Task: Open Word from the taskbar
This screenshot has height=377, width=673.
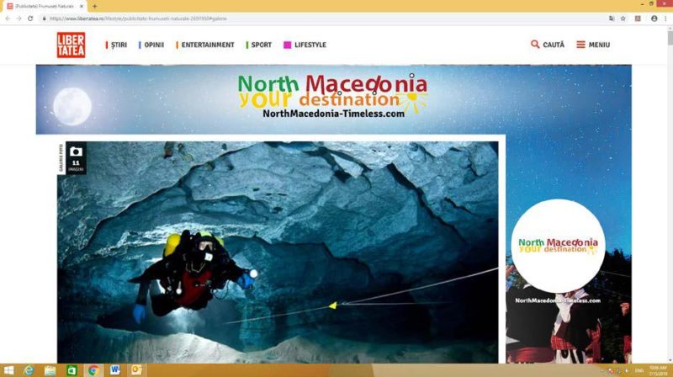Action: [x=114, y=370]
